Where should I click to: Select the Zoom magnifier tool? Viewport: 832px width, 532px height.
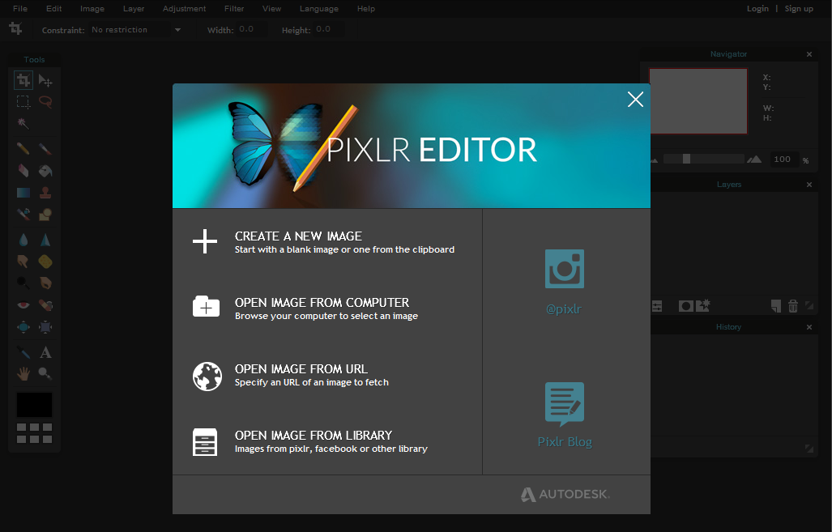(45, 374)
